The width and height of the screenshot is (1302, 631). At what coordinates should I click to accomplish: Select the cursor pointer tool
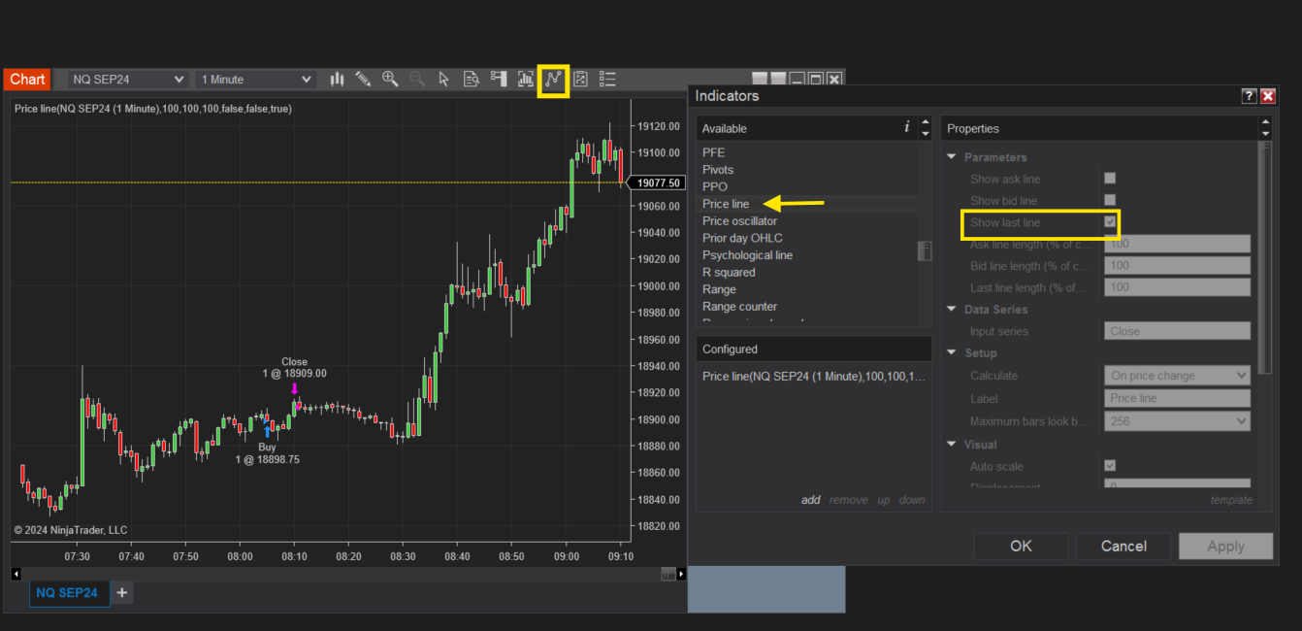[x=444, y=80]
